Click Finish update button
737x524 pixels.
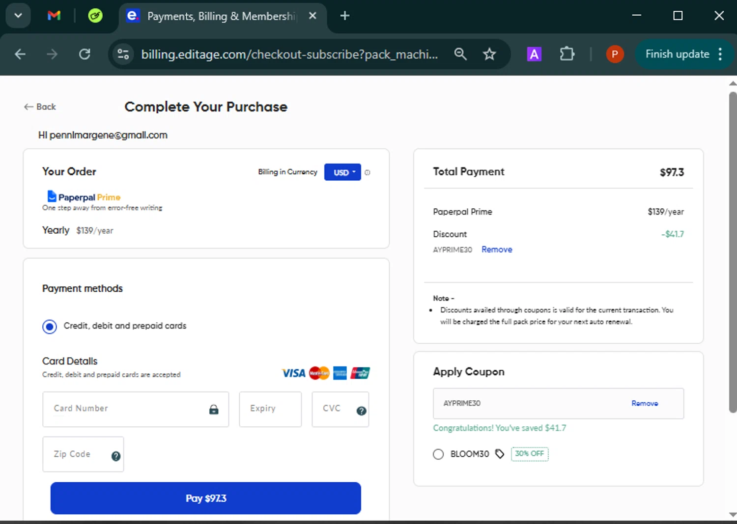tap(677, 54)
